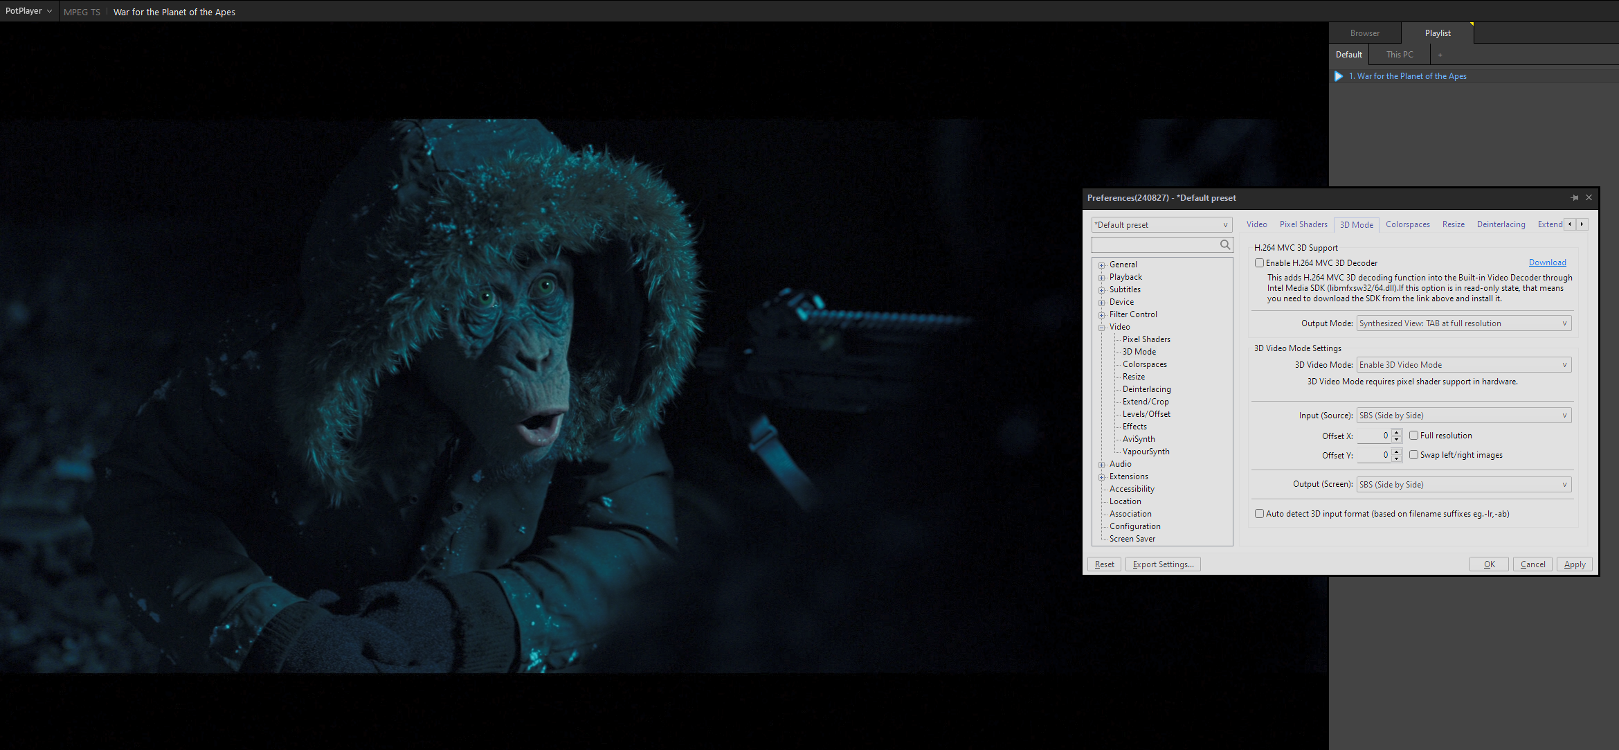Collapse the Video tree node
The width and height of the screenshot is (1619, 750).
coord(1101,328)
